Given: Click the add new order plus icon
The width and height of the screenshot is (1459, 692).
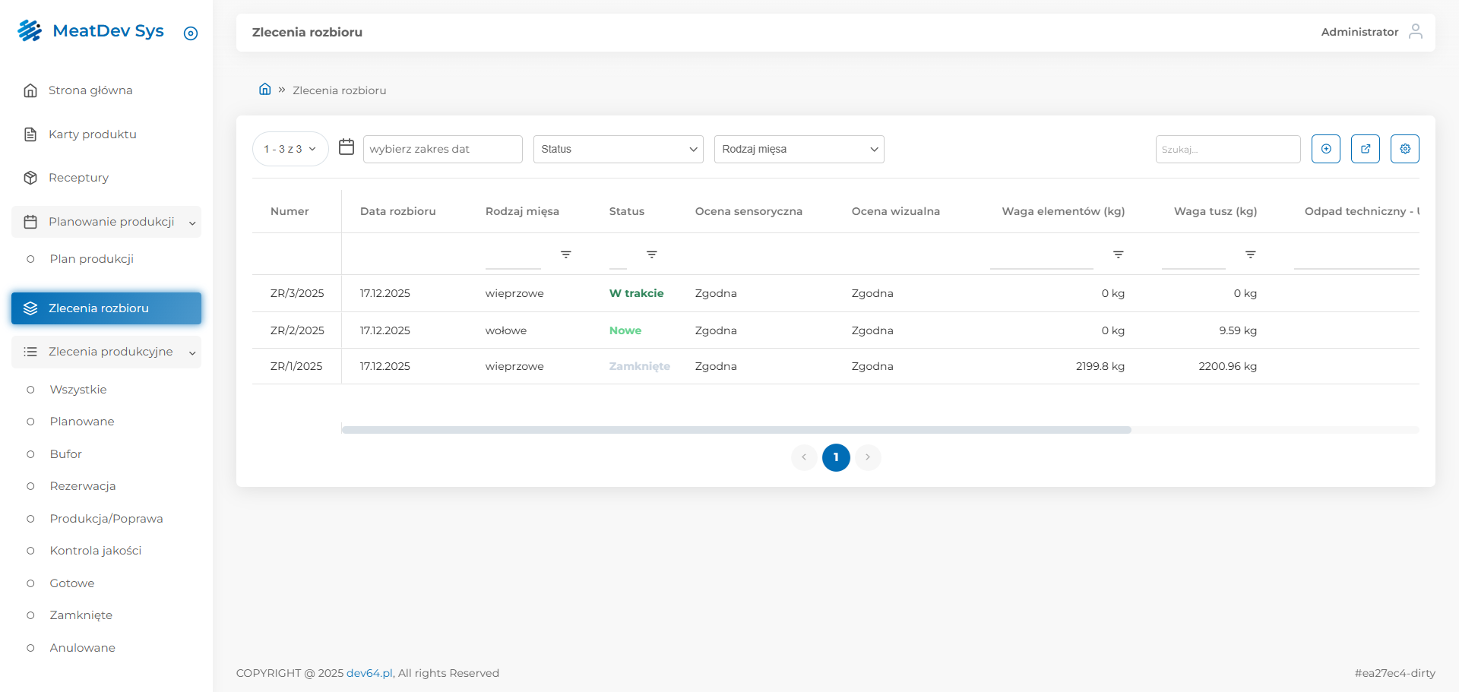Looking at the screenshot, I should pos(1325,149).
